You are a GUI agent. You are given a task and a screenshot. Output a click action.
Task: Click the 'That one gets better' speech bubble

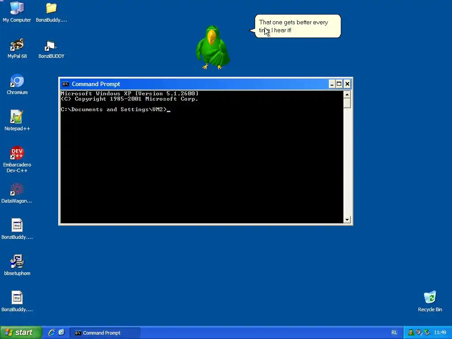click(298, 26)
